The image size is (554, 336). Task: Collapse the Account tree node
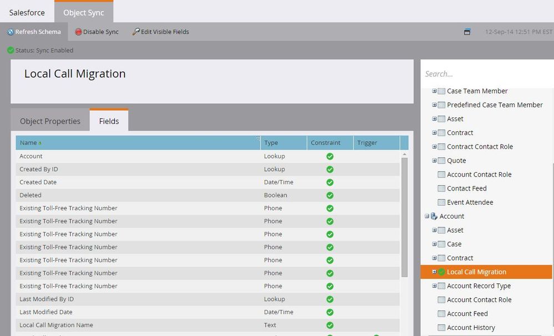[x=426, y=216]
